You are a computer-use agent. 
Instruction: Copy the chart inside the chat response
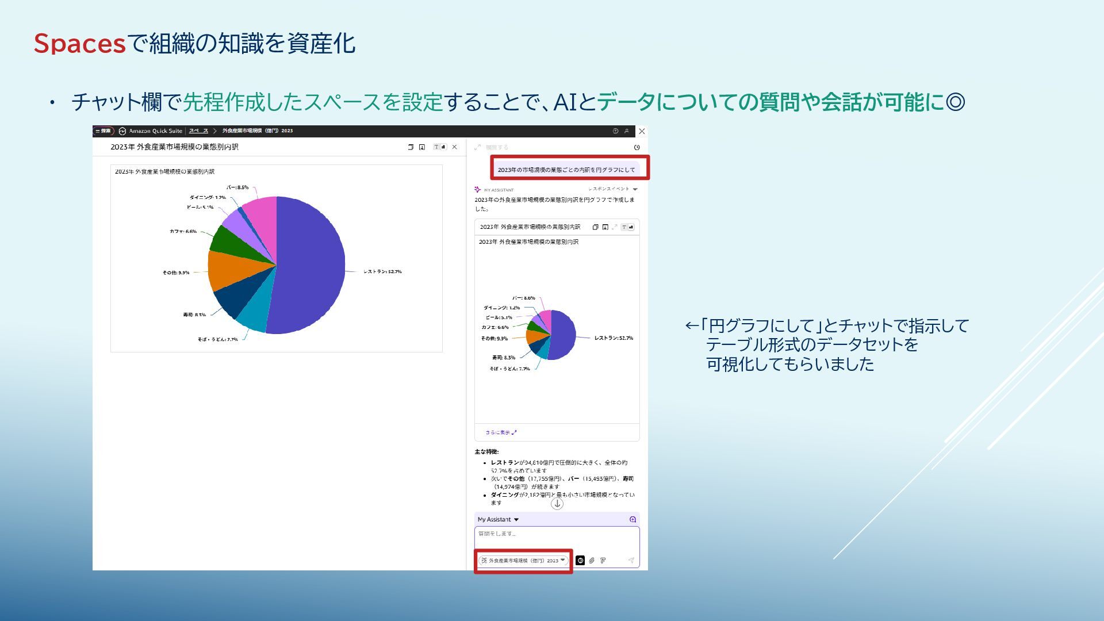(595, 227)
